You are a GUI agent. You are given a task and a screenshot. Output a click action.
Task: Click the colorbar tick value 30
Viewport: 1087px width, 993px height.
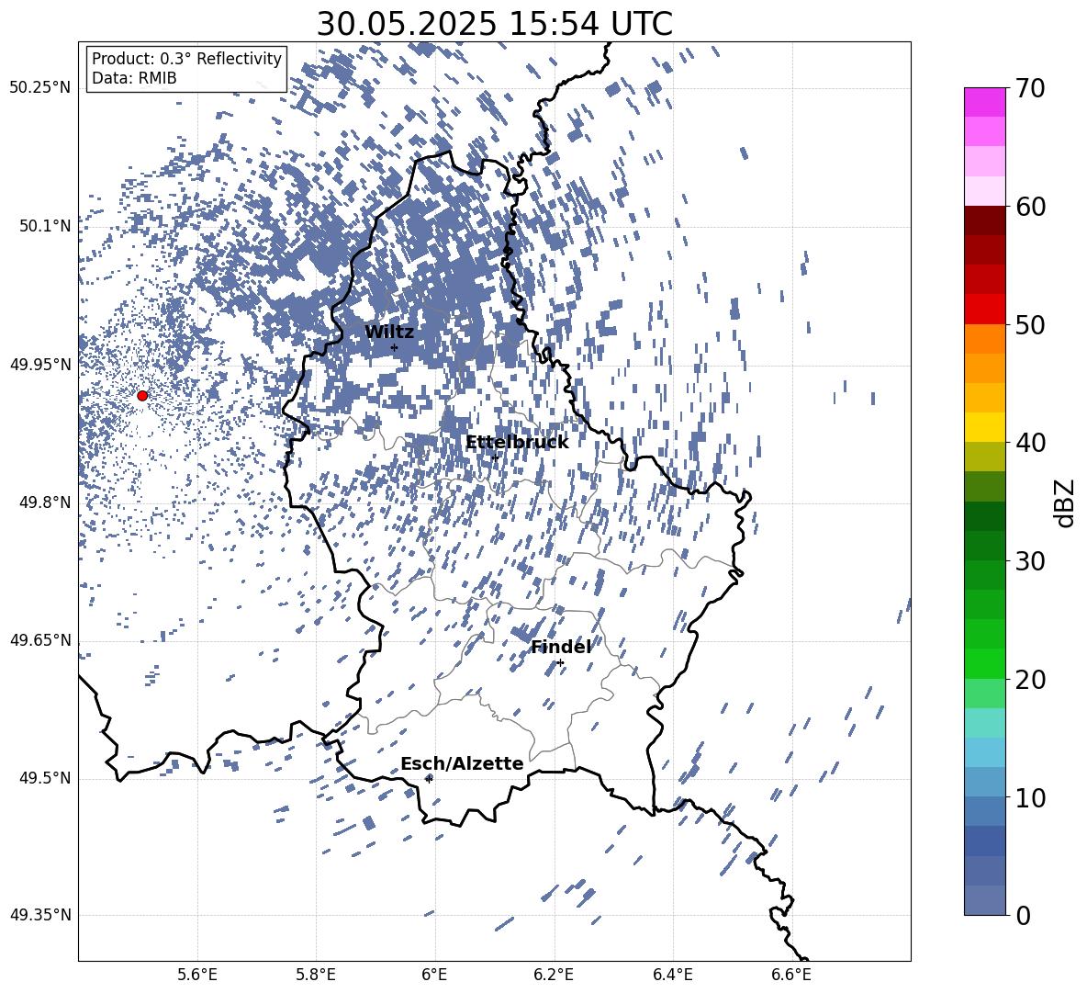point(1030,561)
